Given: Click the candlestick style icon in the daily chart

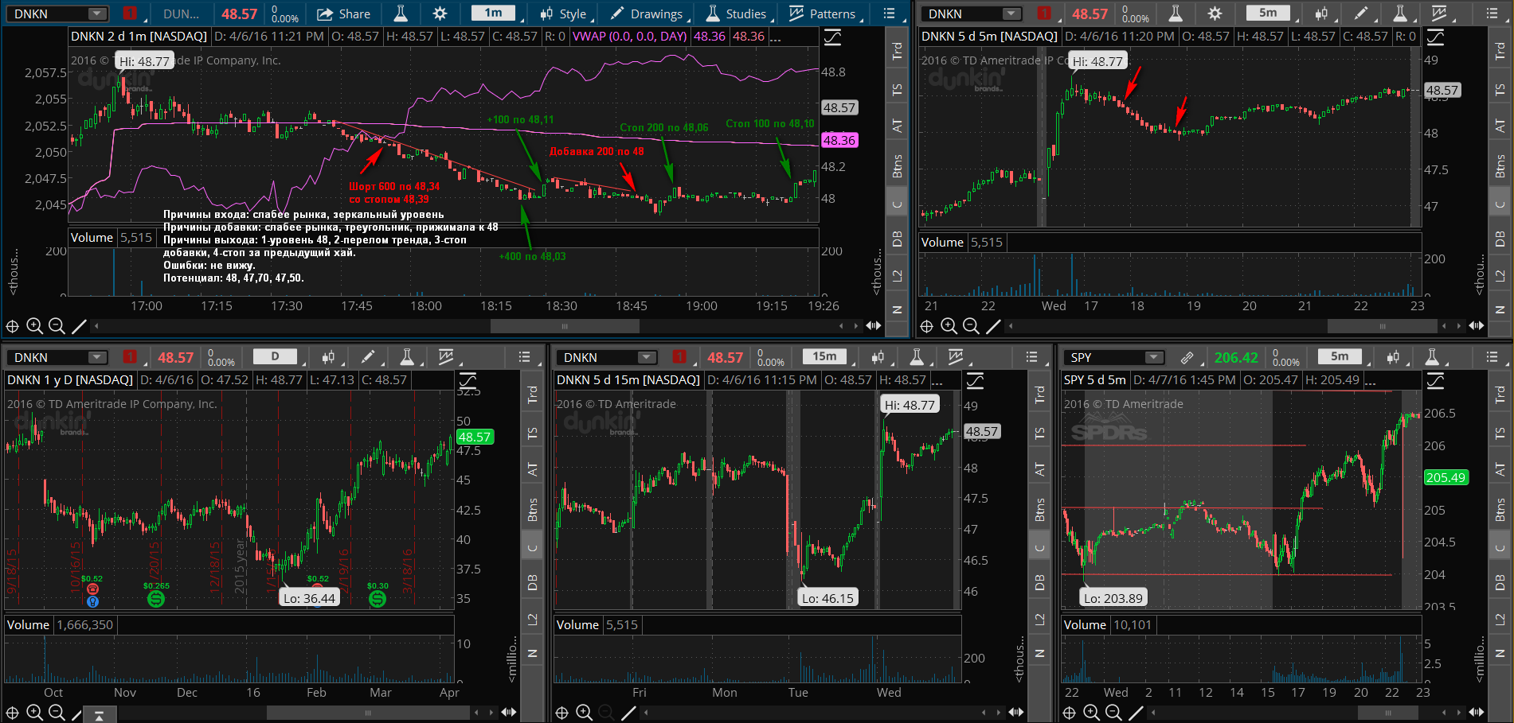Looking at the screenshot, I should [x=327, y=357].
